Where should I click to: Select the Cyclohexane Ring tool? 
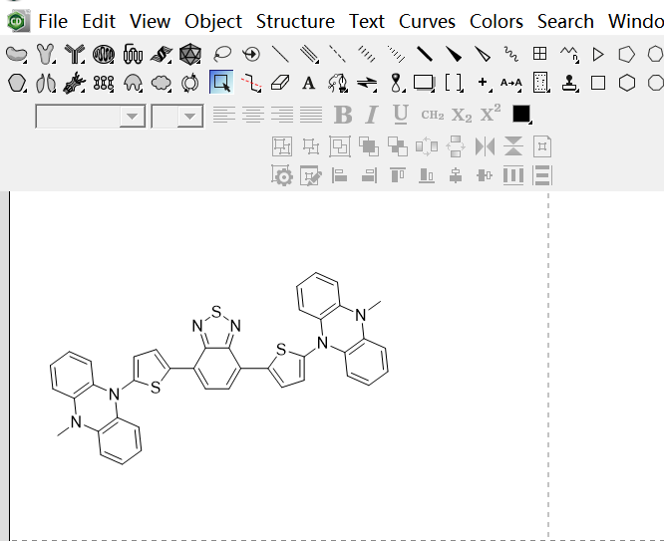627,83
